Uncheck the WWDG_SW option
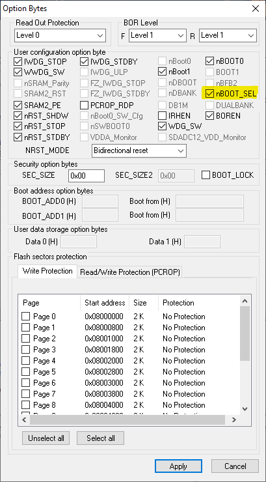 pos(18,72)
